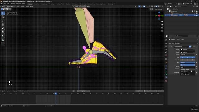Open the Pose menu in viewport header
The width and height of the screenshot is (199, 112).
coord(27,6)
